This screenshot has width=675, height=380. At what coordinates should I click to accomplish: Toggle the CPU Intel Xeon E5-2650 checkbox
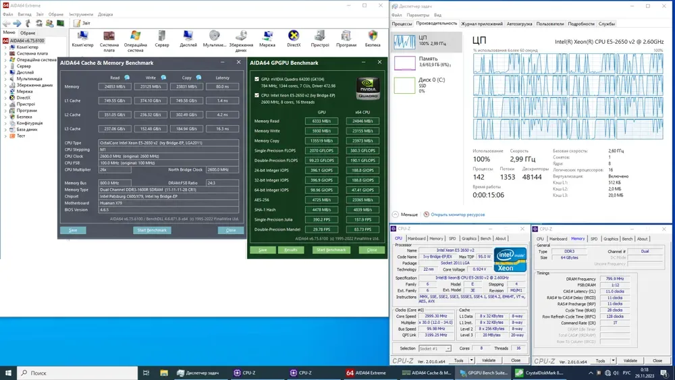tap(257, 95)
